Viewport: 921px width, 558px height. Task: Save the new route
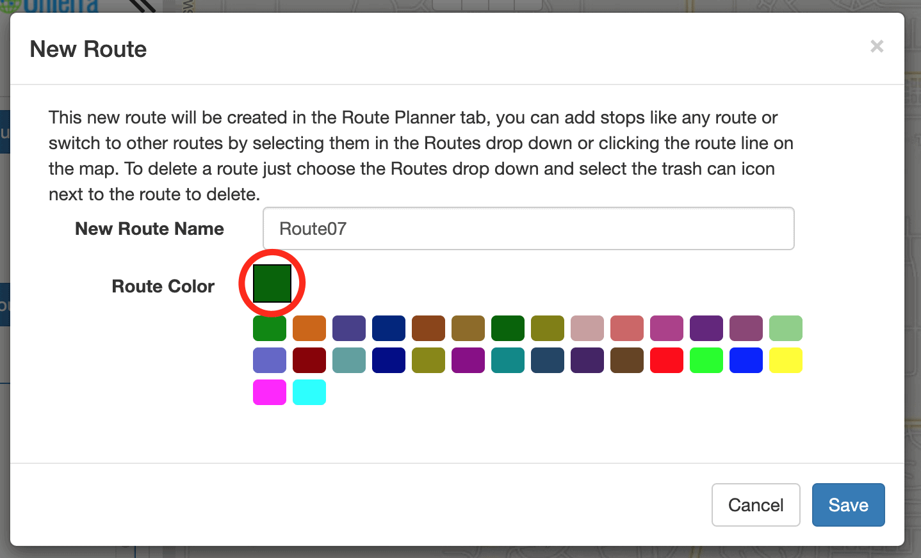pos(849,505)
